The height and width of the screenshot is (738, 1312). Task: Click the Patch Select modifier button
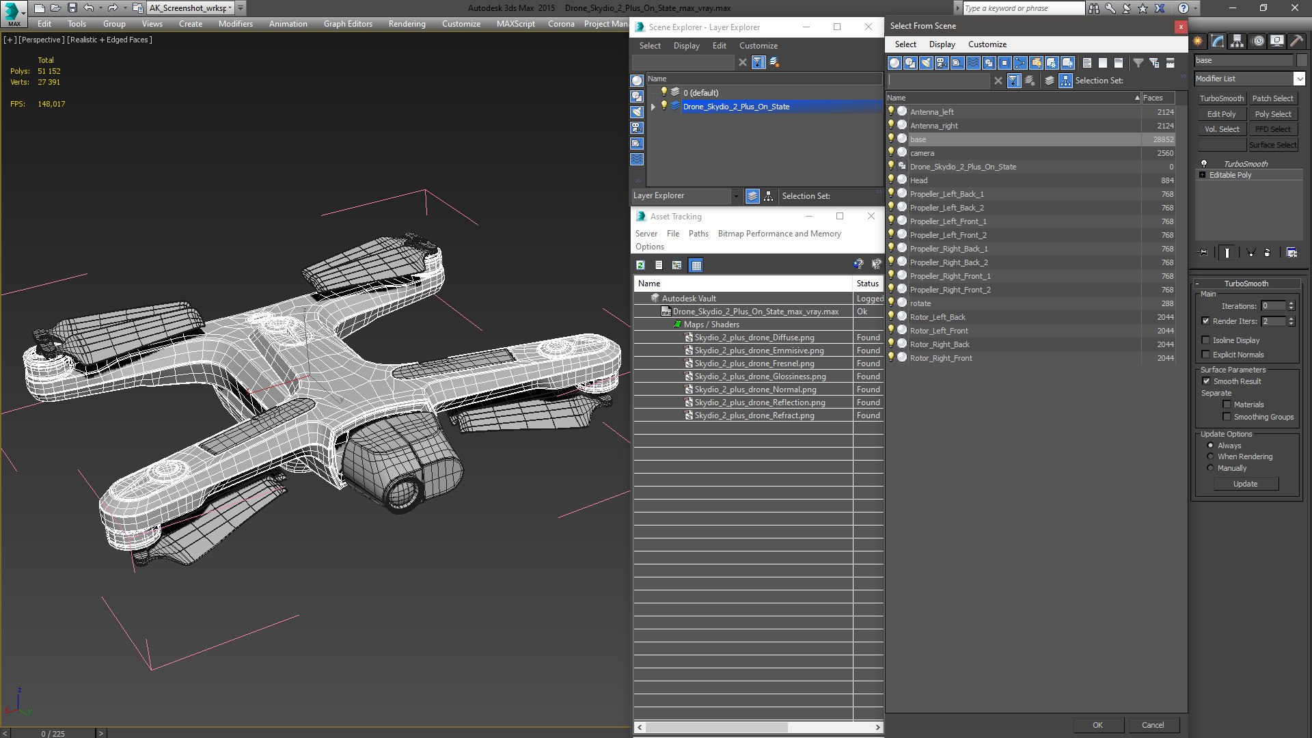coord(1272,98)
